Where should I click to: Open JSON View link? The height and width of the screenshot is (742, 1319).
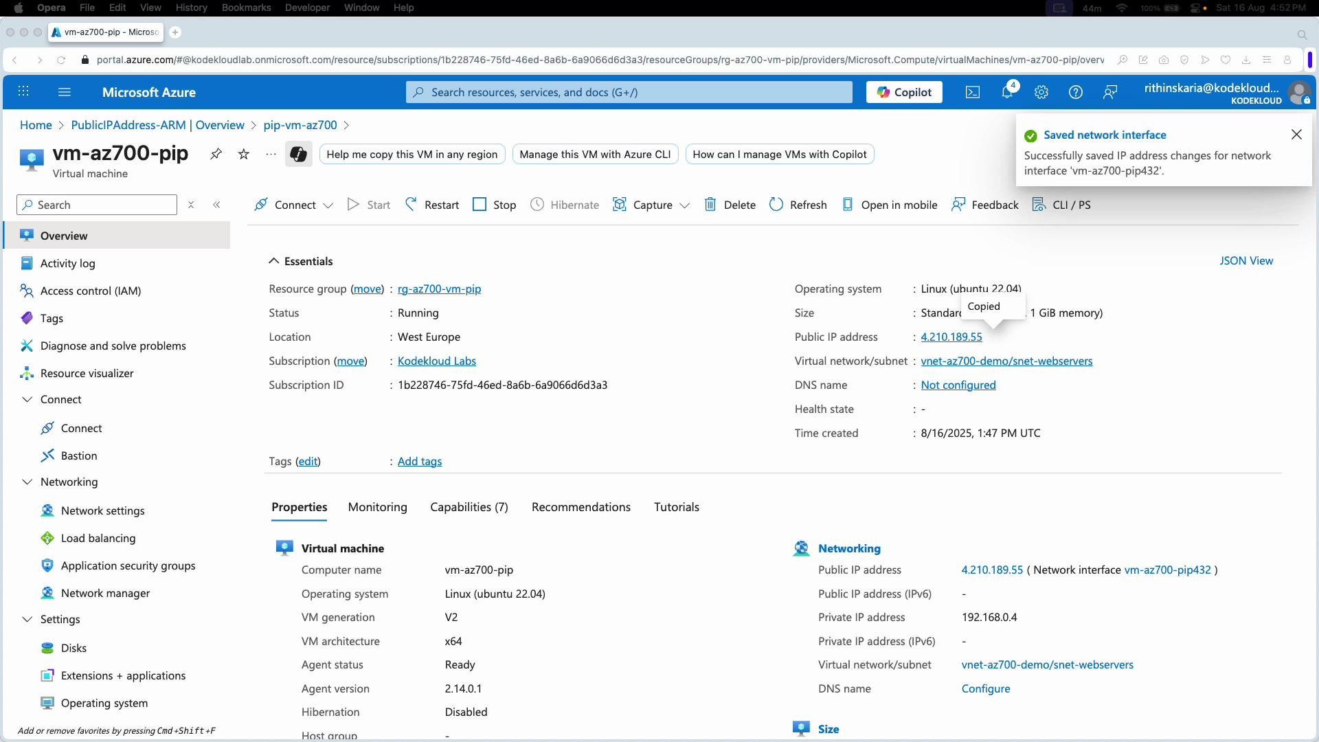1246,260
